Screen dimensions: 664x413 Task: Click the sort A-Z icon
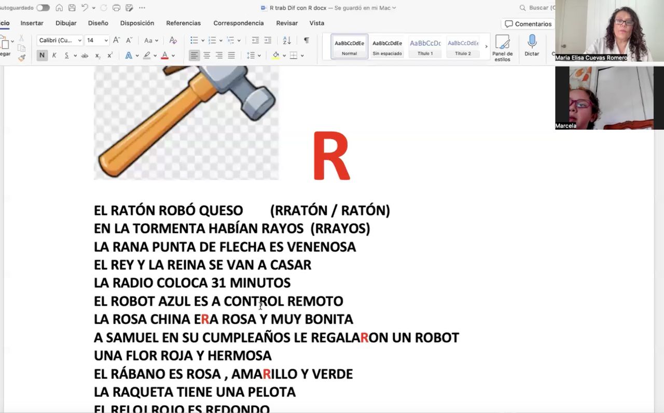coord(287,40)
